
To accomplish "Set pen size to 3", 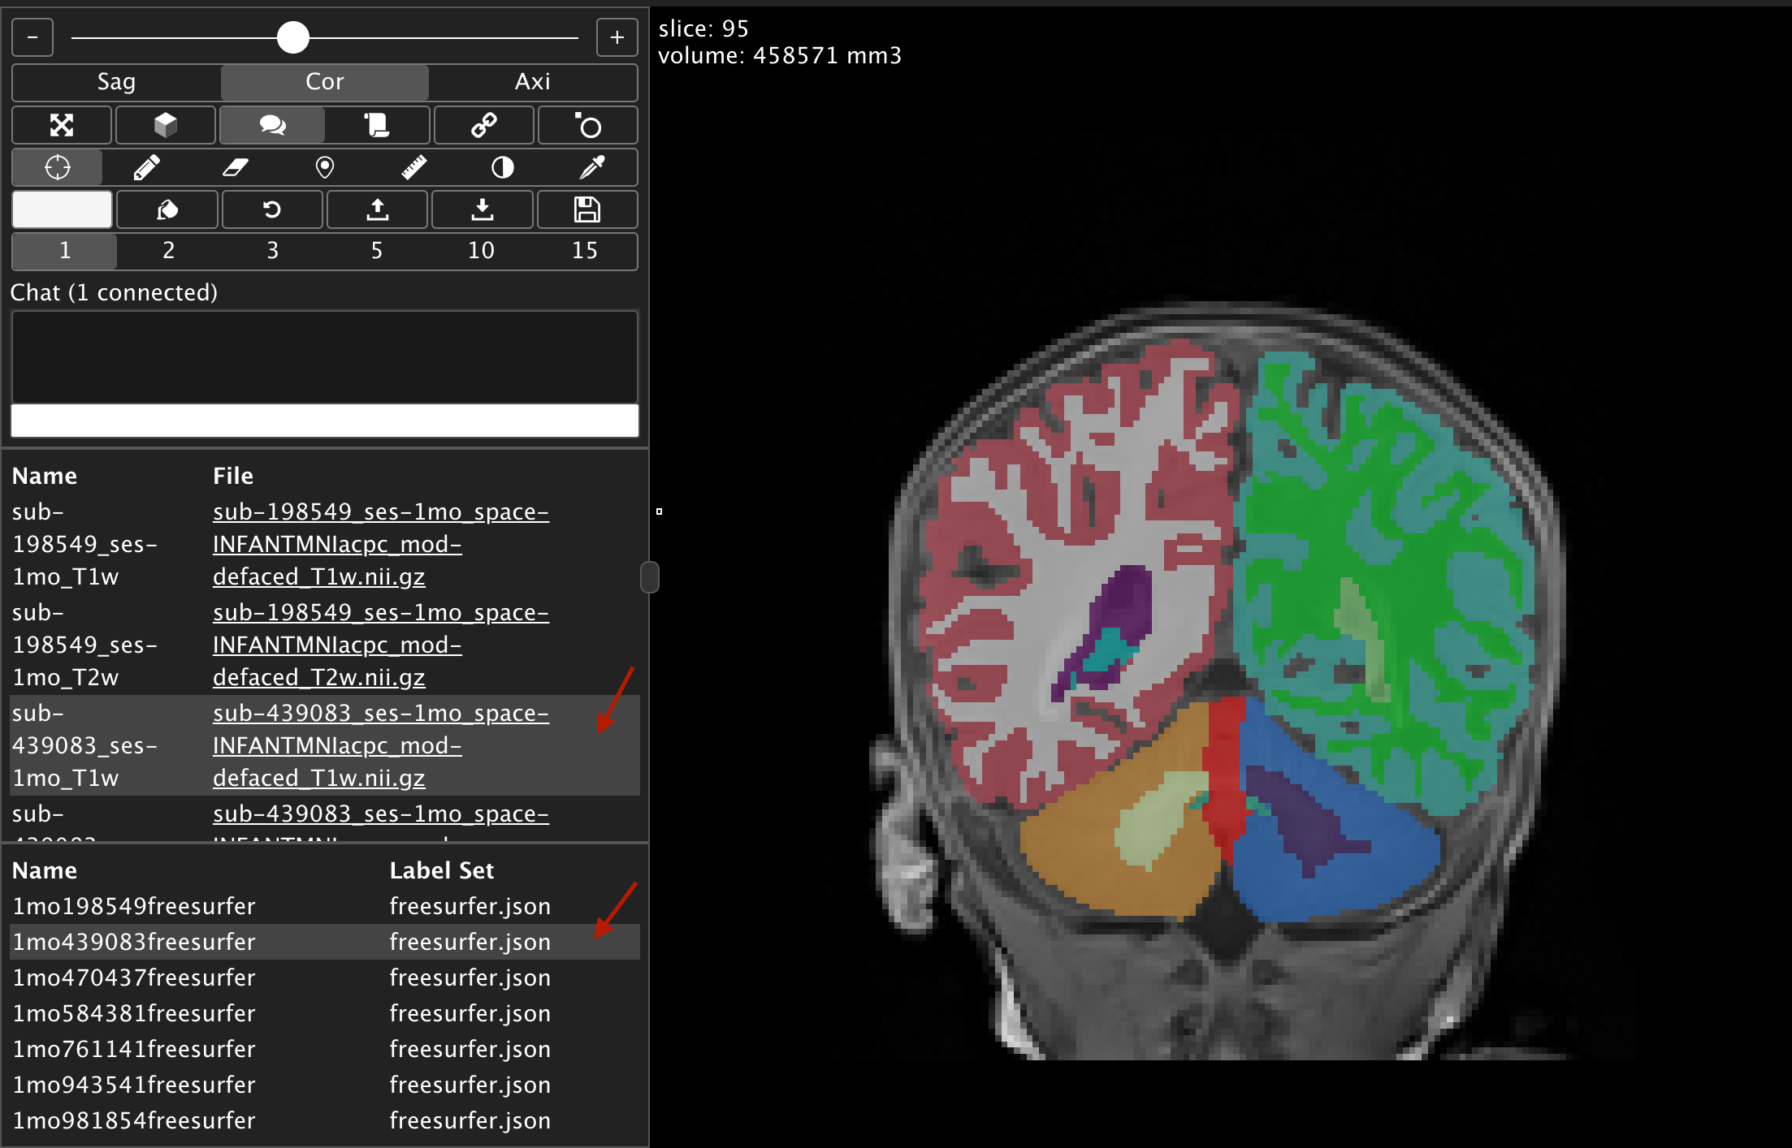I will (273, 251).
